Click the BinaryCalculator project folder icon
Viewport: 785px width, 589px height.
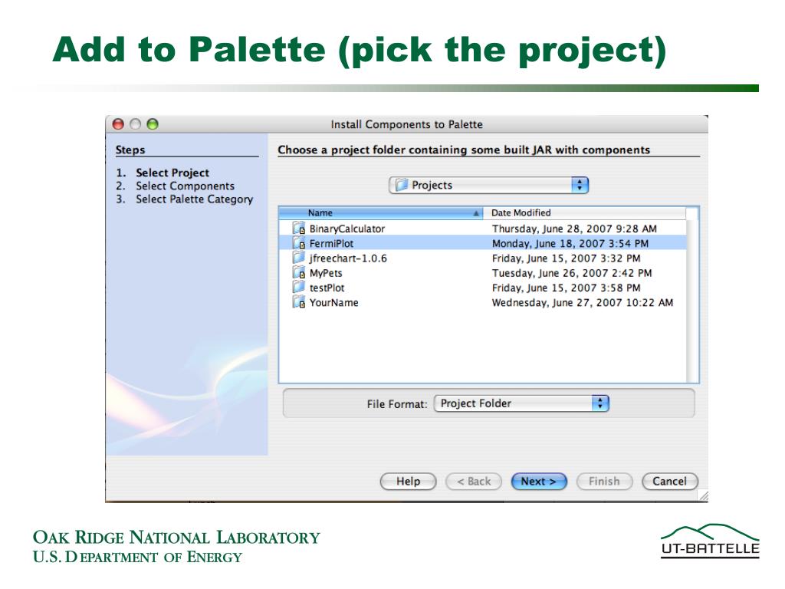click(299, 229)
